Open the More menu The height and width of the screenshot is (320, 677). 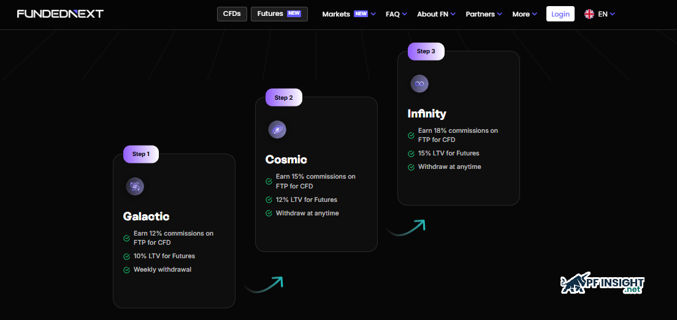[x=524, y=14]
